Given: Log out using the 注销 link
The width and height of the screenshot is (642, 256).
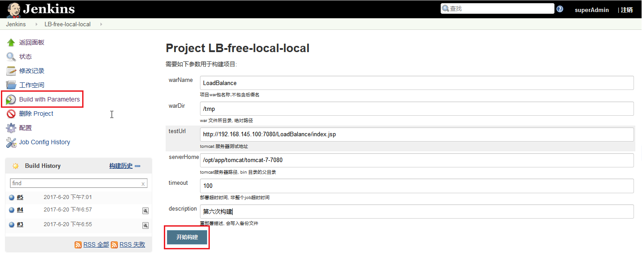Looking at the screenshot, I should [x=626, y=10].
